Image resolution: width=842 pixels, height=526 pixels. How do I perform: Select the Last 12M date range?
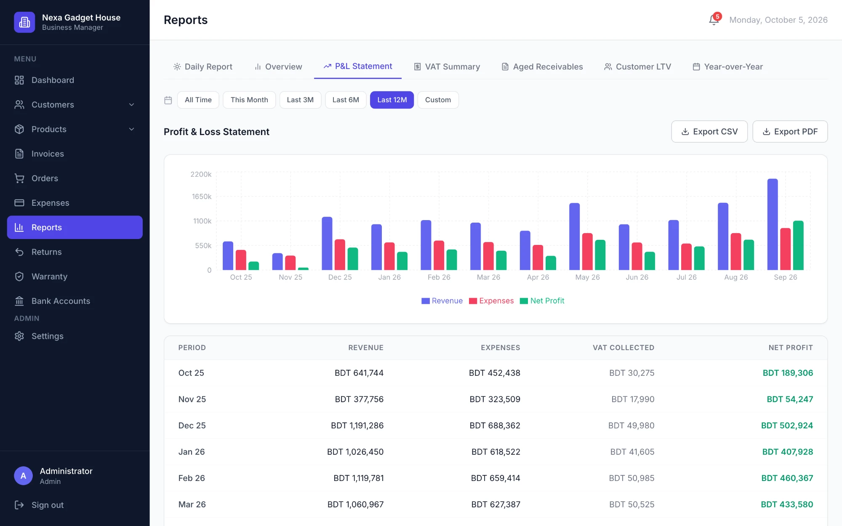[392, 100]
